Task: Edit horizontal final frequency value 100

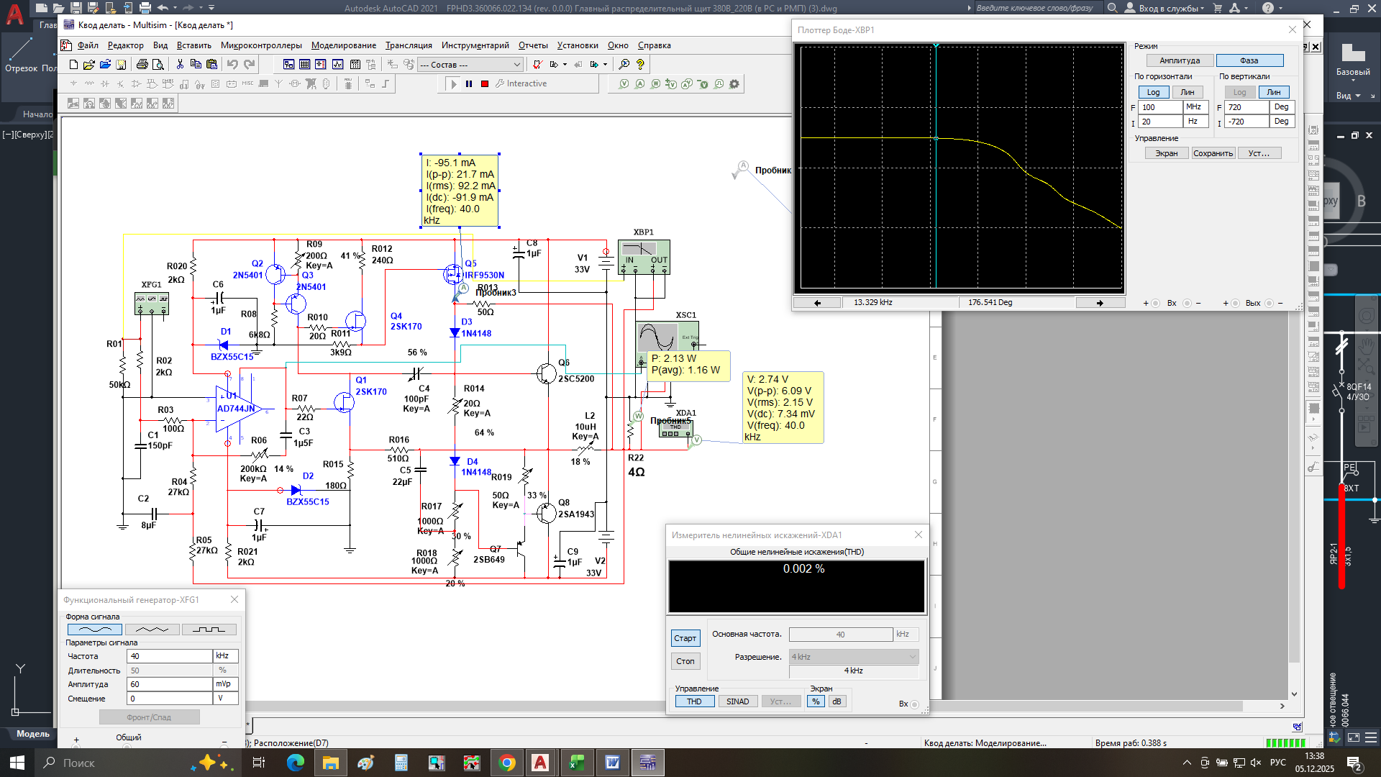Action: click(1160, 107)
